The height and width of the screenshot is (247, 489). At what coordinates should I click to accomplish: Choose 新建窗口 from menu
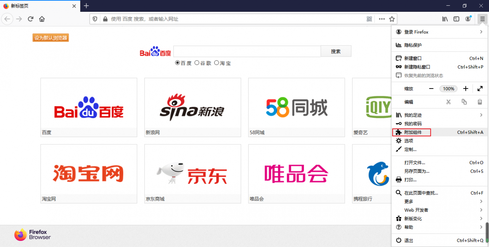(x=439, y=58)
